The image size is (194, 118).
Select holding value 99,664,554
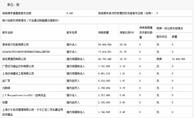(105, 44)
